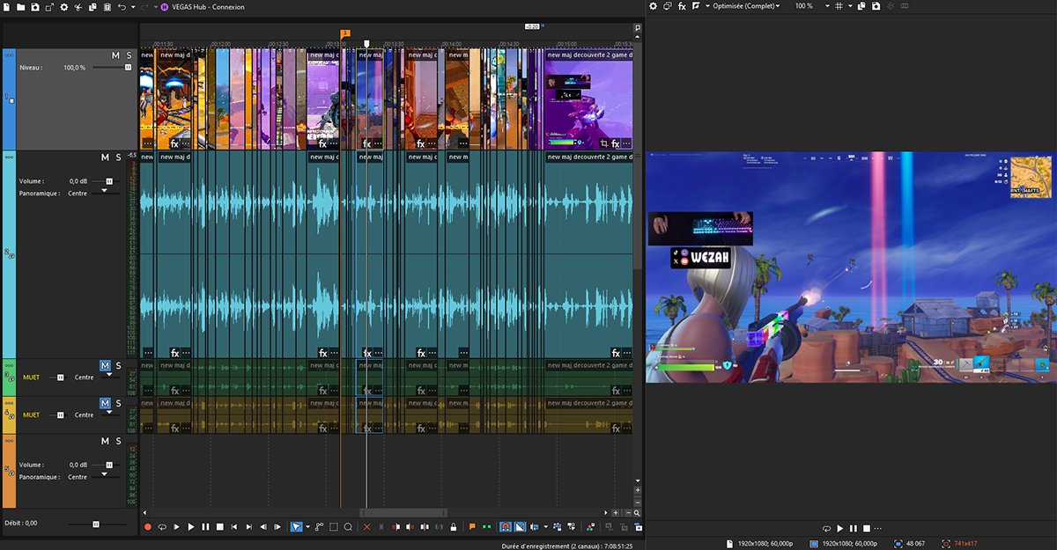
Task: Toggle snapping magnet icon
Action: [x=506, y=527]
